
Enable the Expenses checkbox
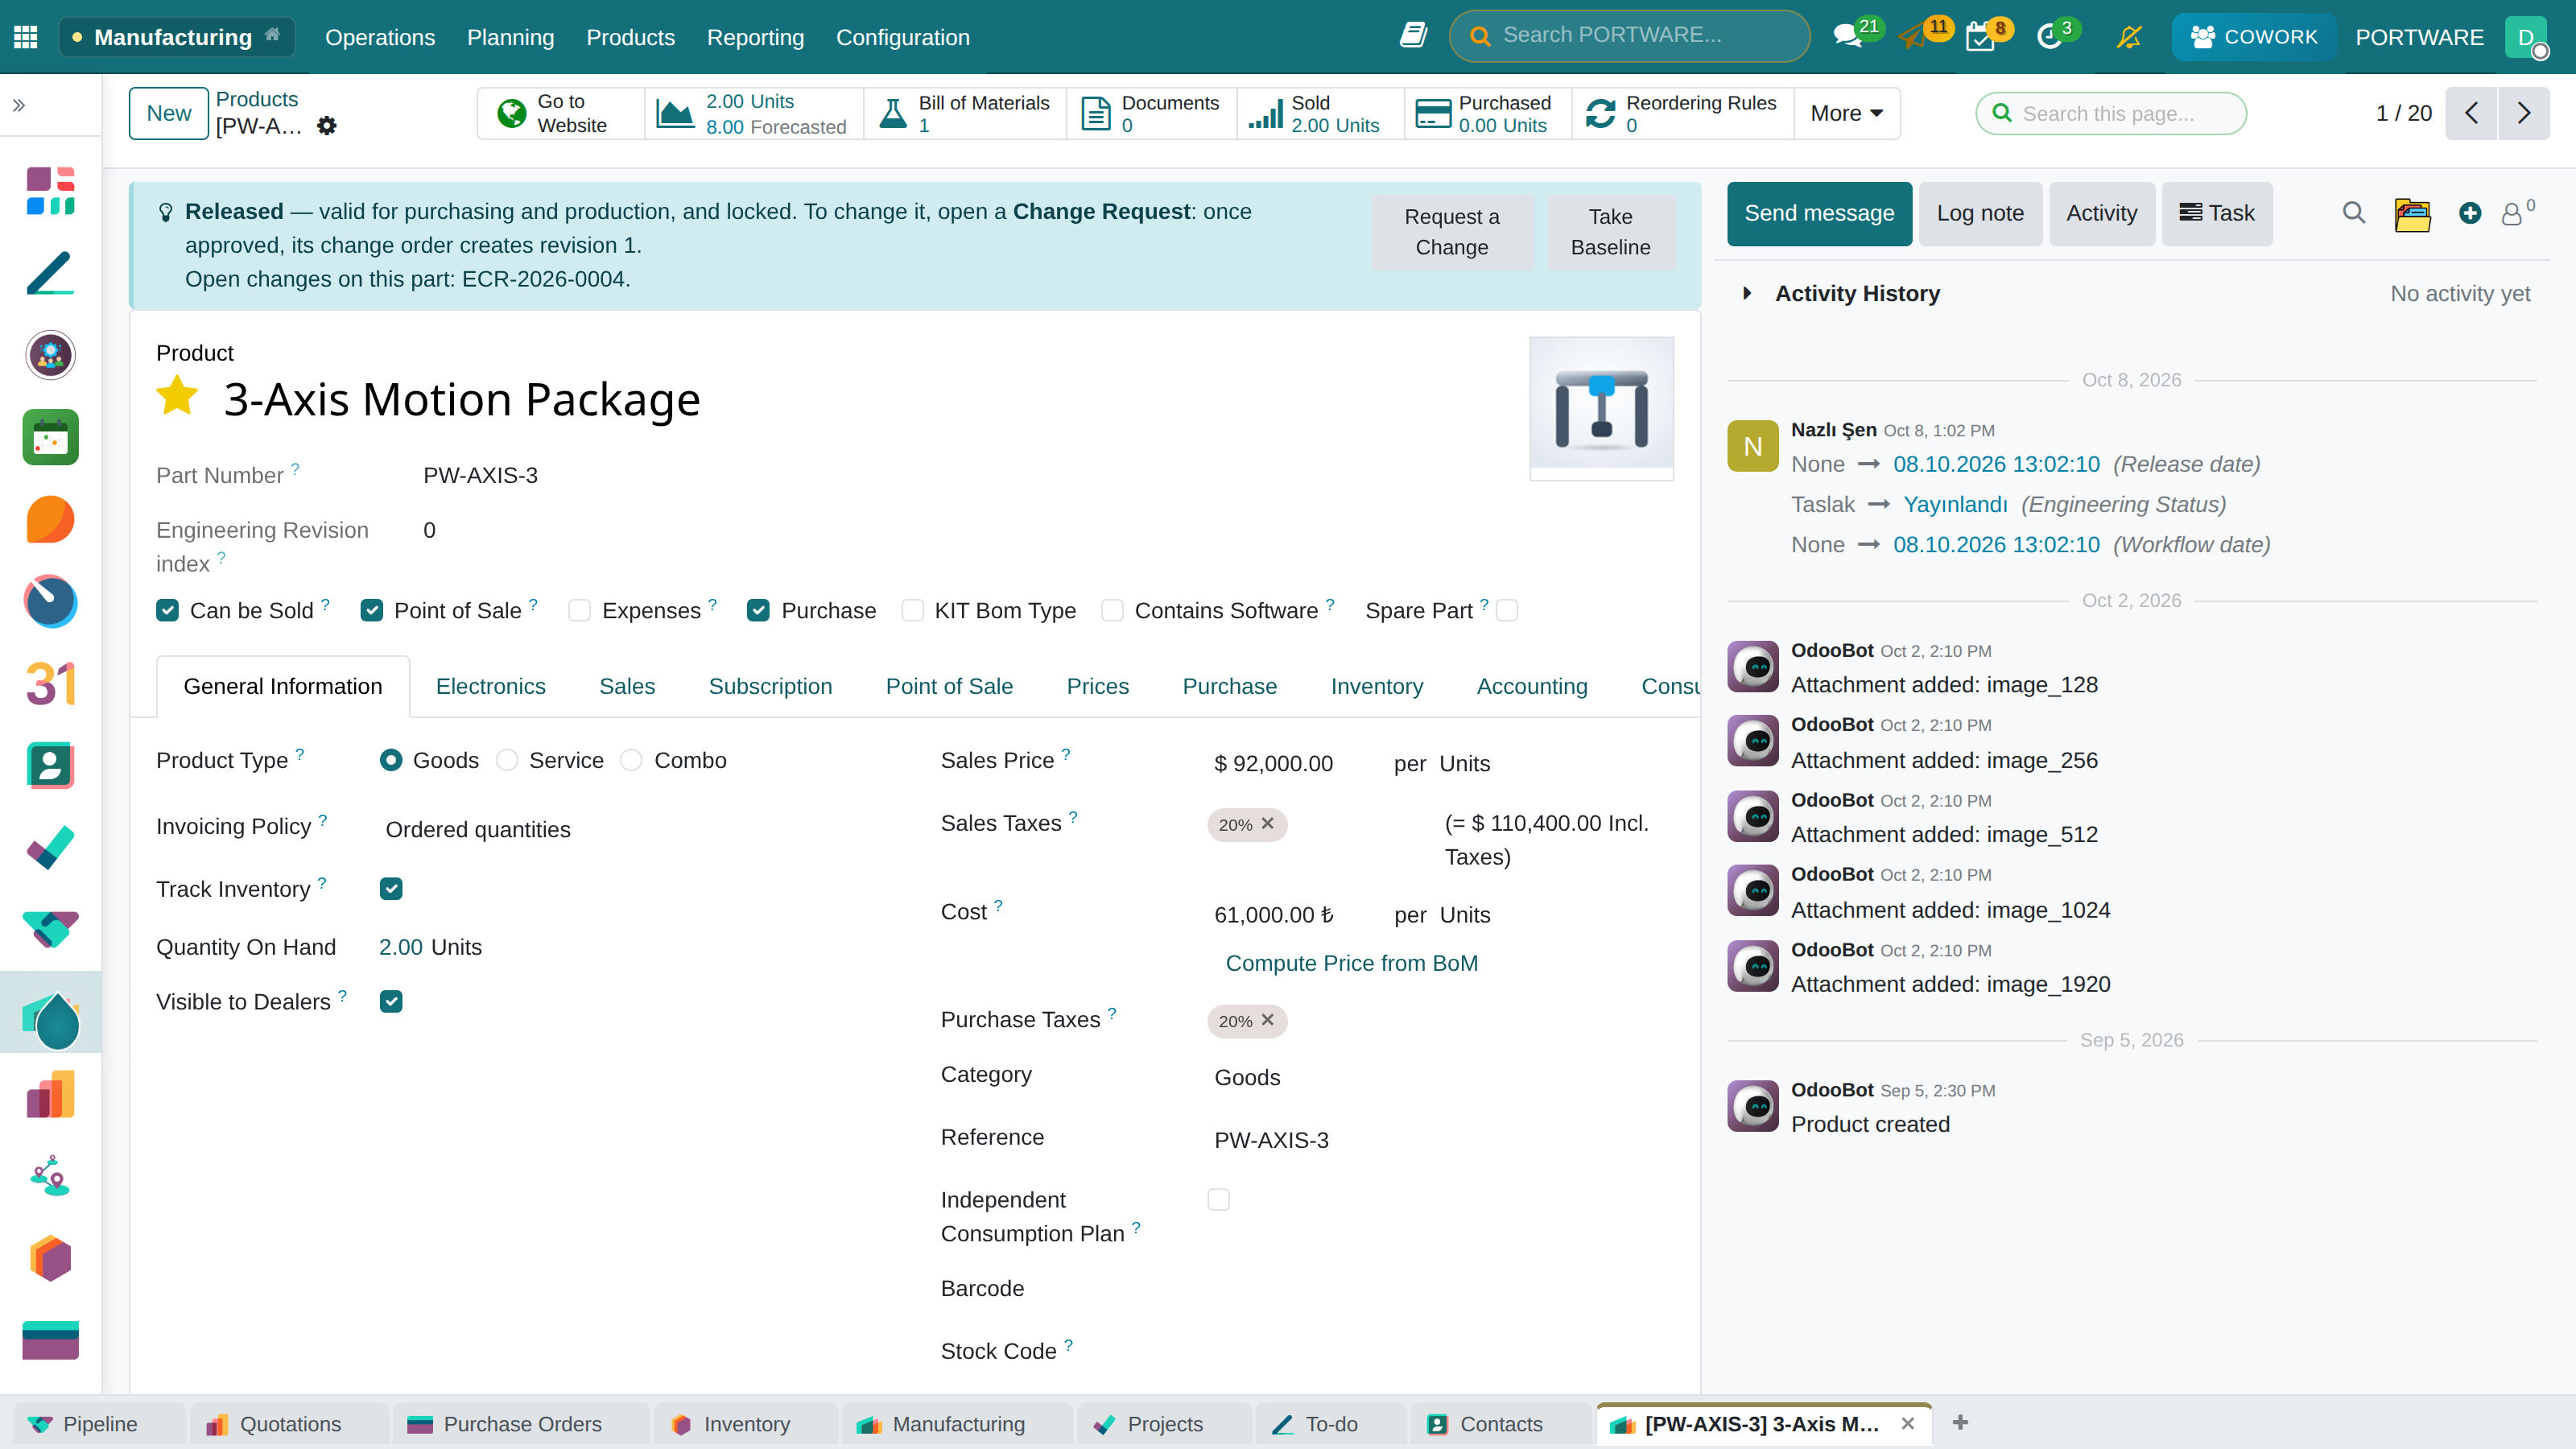(579, 610)
